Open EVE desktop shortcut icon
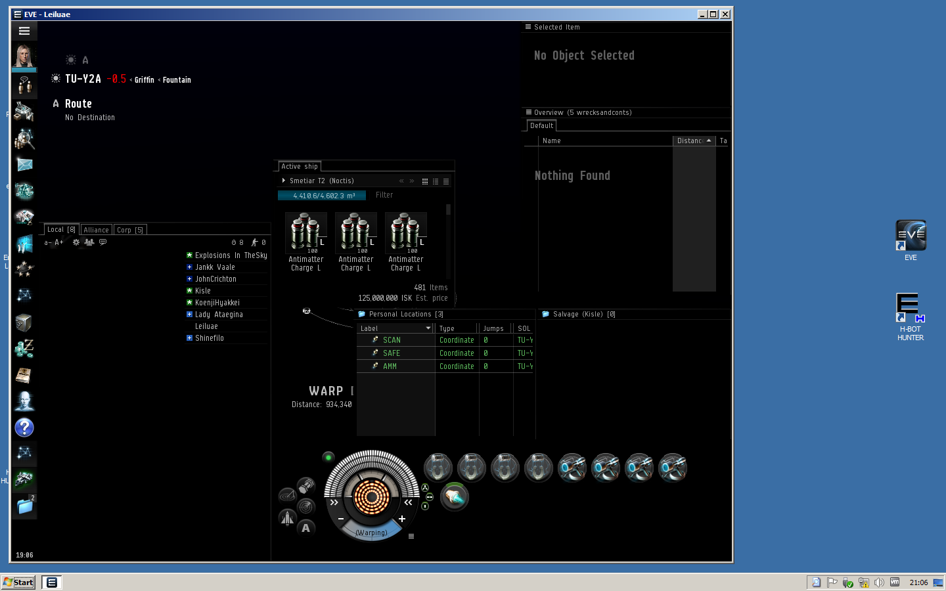 pos(911,240)
